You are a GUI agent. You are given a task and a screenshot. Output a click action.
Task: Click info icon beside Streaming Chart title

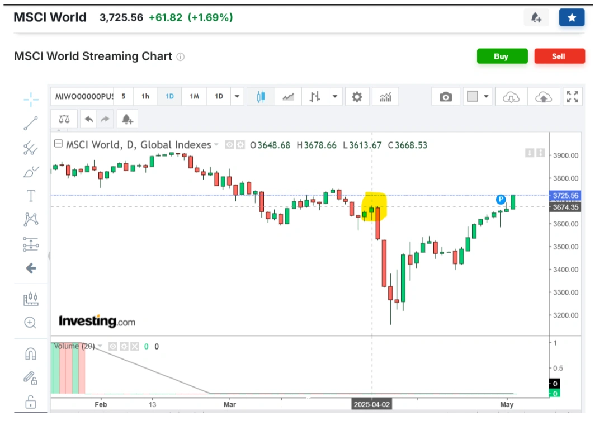180,57
